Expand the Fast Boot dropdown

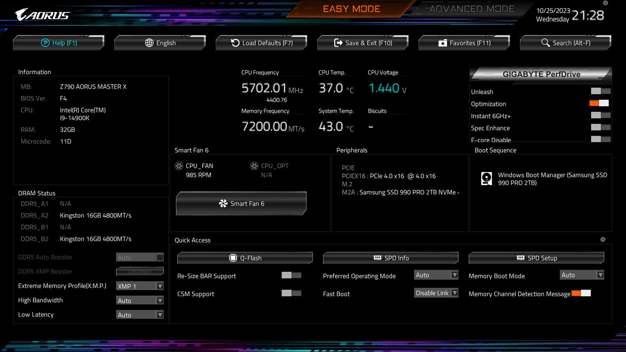[x=436, y=293]
